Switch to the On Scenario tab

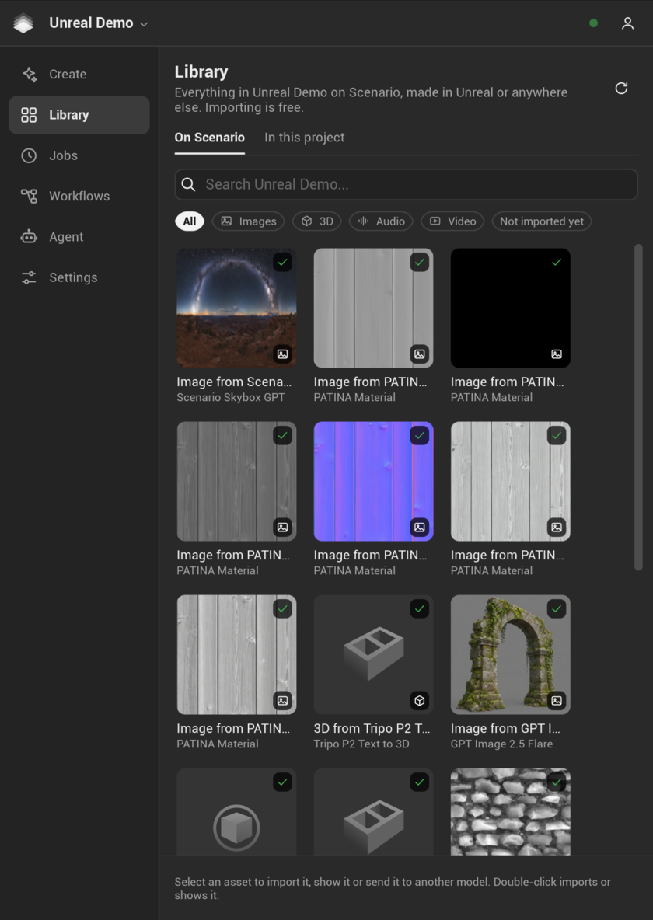tap(210, 138)
